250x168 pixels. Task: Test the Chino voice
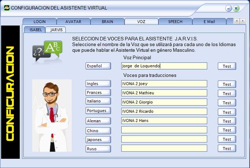click(227, 130)
